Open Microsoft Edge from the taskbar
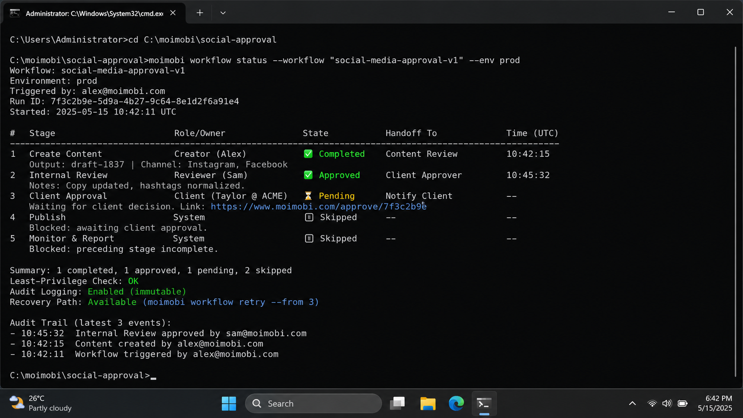Screen dimensions: 743x418 (x=456, y=403)
